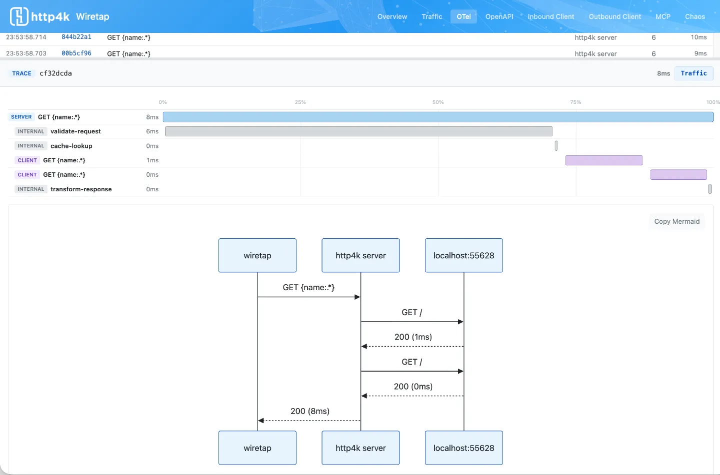Screen dimensions: 720x475
Task: Click the purple 1ms CLIENT span bar
Action: (x=604, y=160)
